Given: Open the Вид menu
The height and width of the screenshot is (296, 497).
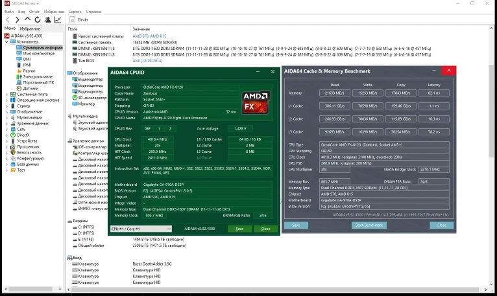Looking at the screenshot, I should pyautogui.click(x=21, y=12).
